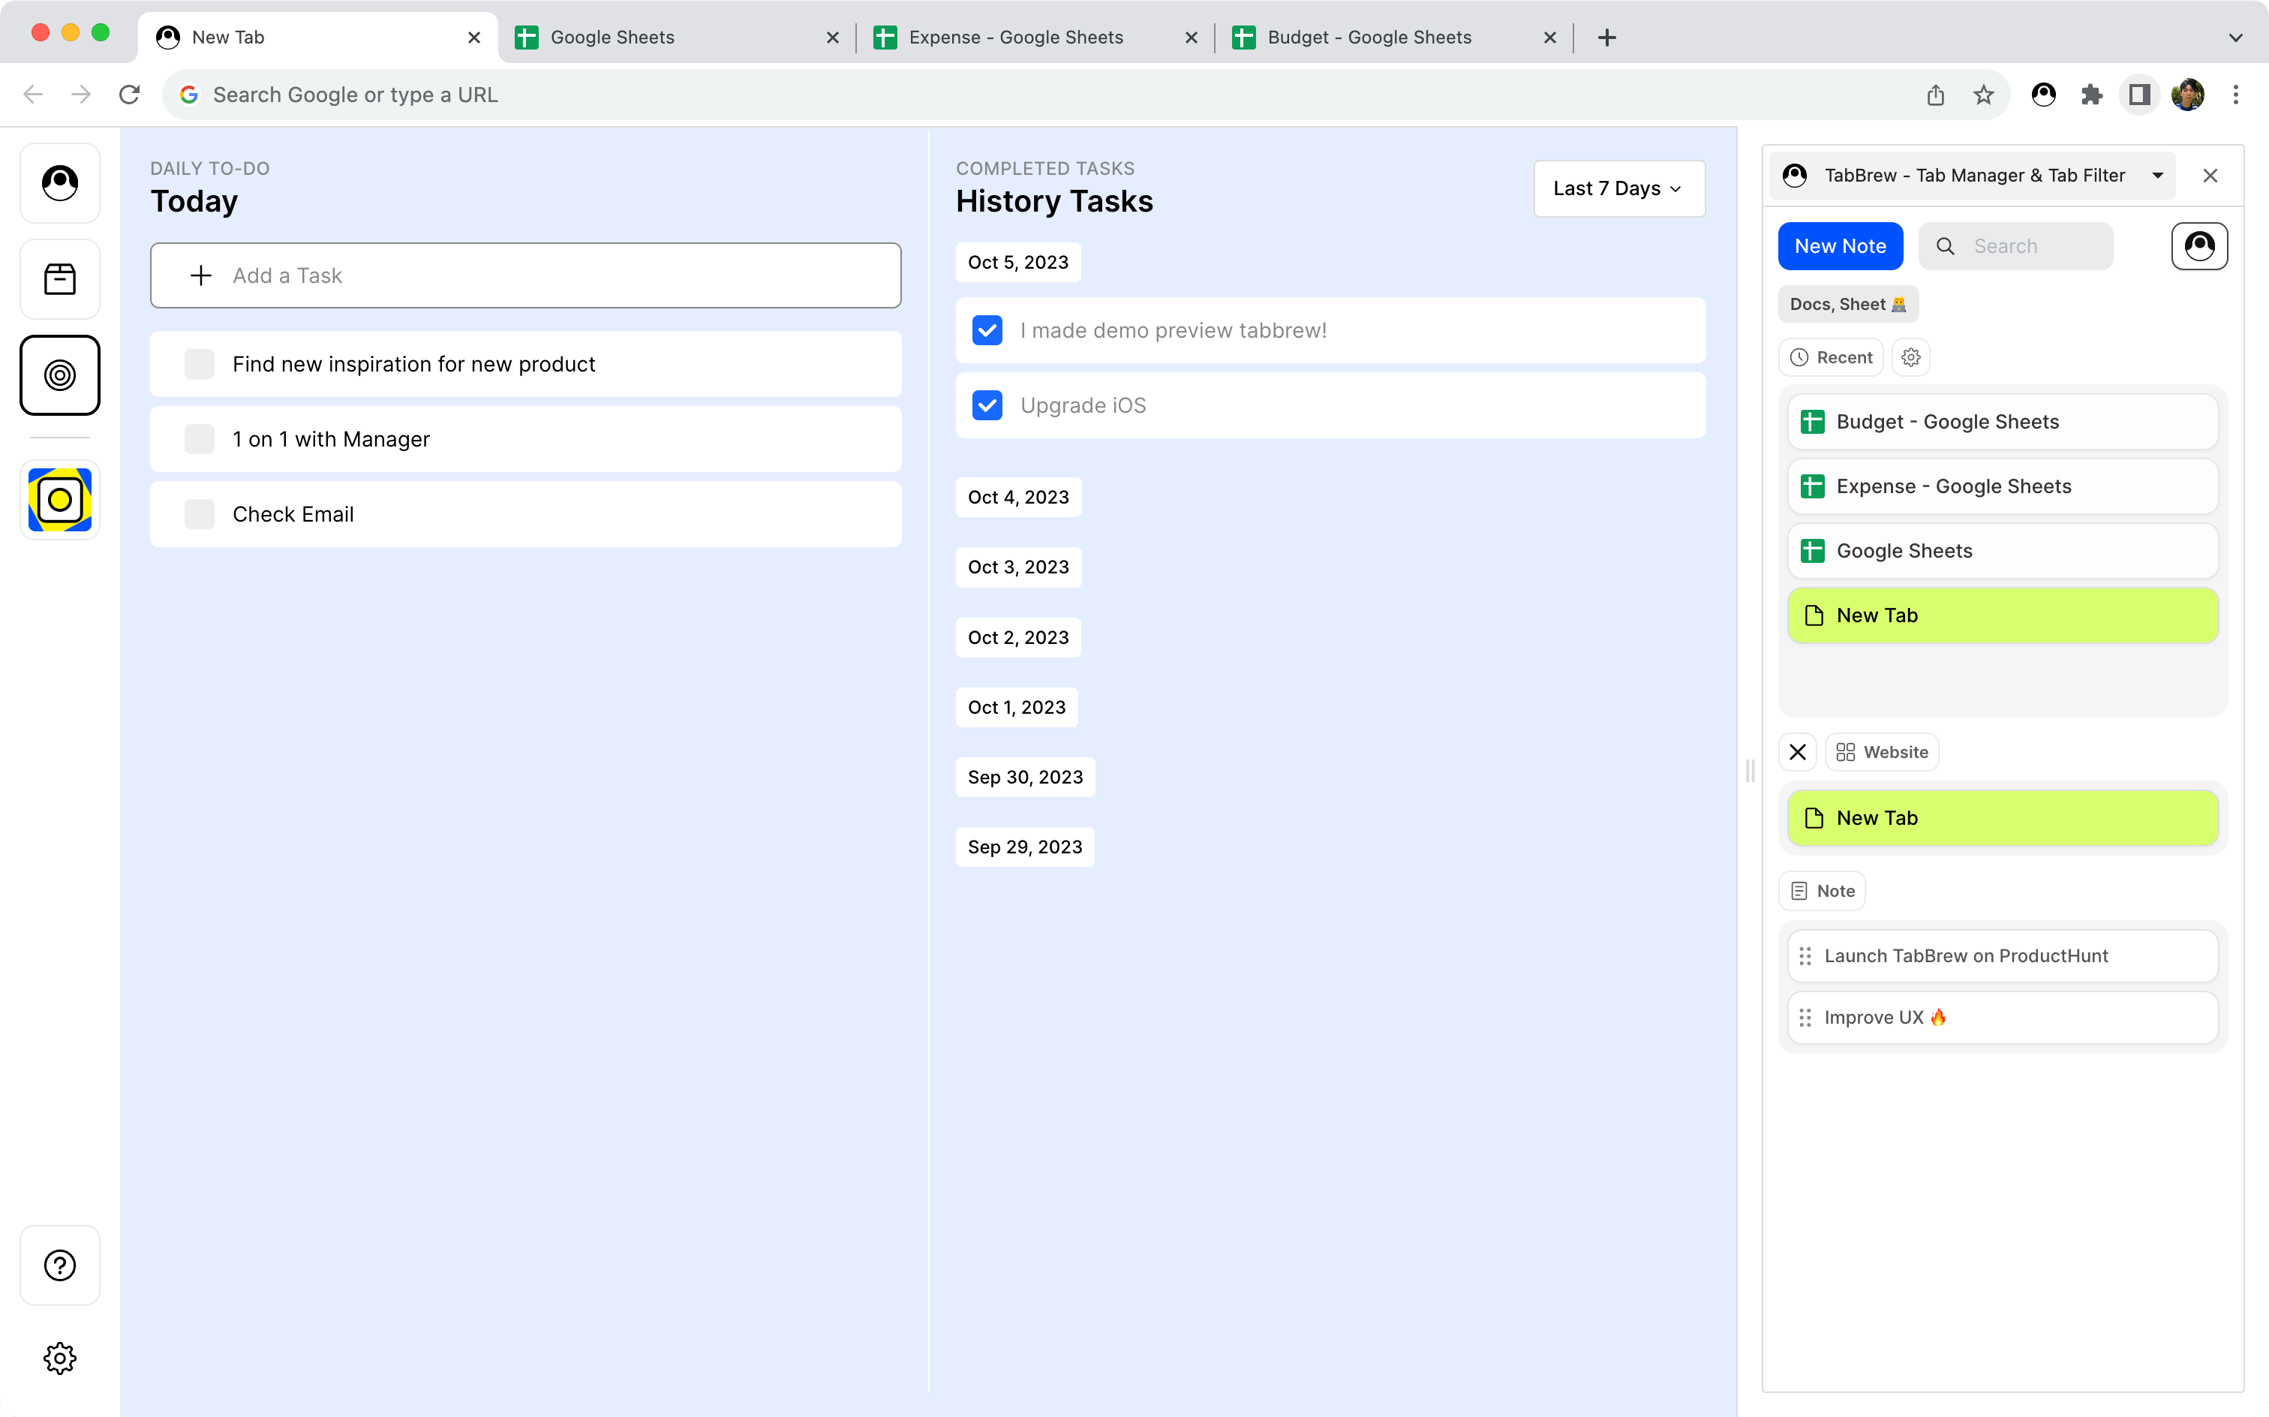
Task: Select the target focus icon in sidebar
Action: point(60,375)
